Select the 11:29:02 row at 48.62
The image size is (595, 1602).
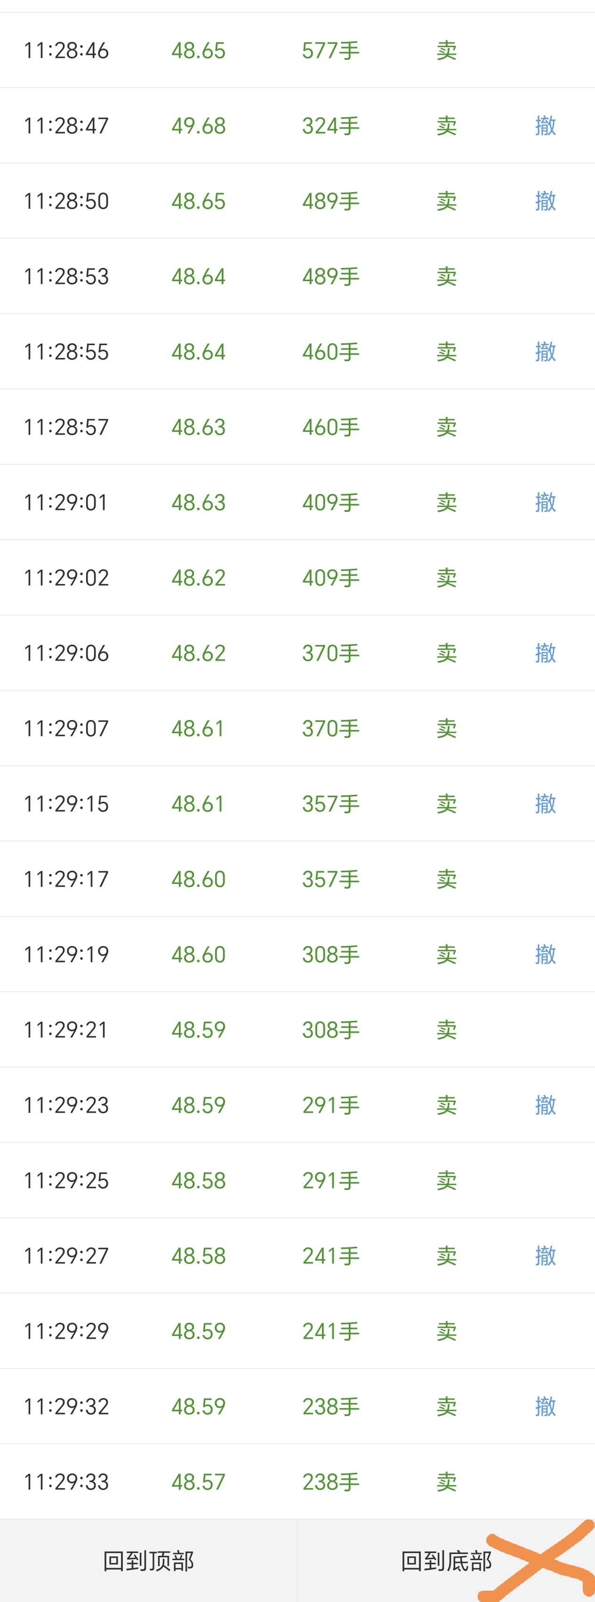(297, 578)
